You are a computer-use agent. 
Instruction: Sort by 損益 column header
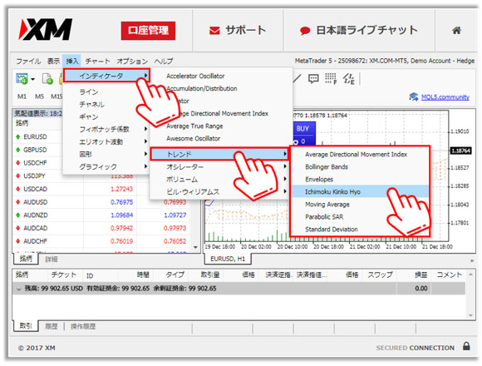click(x=421, y=274)
